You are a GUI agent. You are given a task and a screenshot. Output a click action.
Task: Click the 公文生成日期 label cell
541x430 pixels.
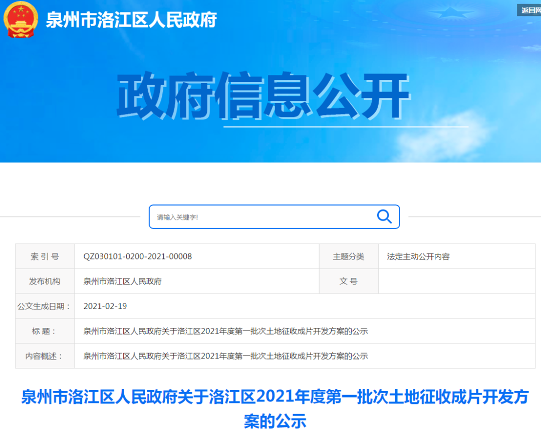[x=45, y=306]
